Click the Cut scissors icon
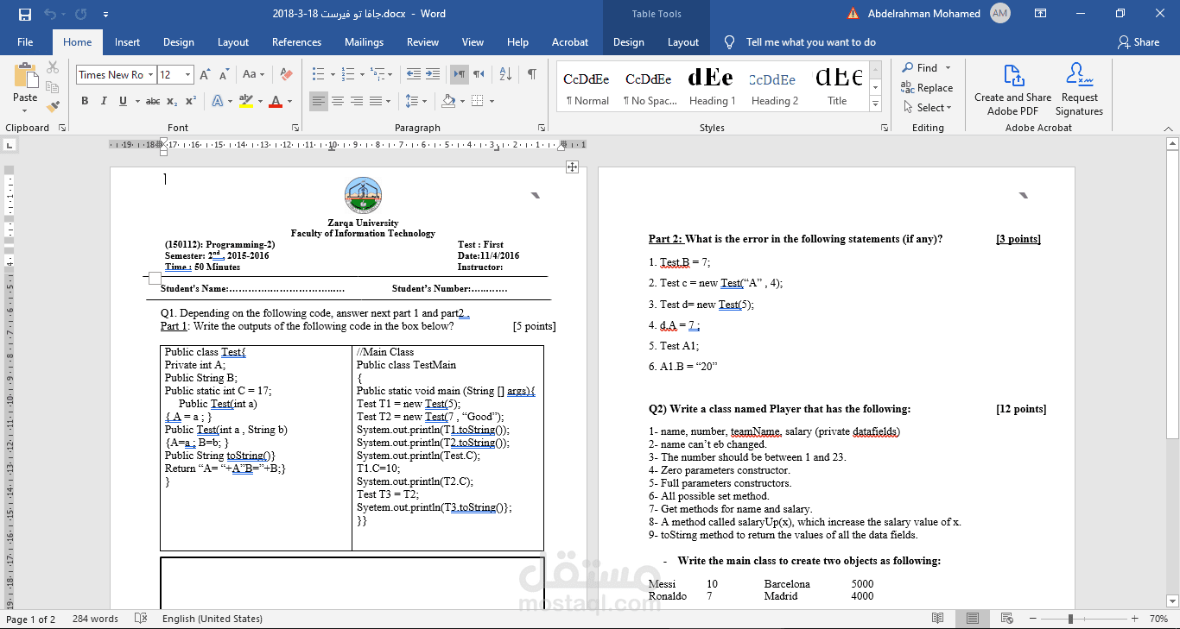This screenshot has height=629, width=1180. coord(53,67)
